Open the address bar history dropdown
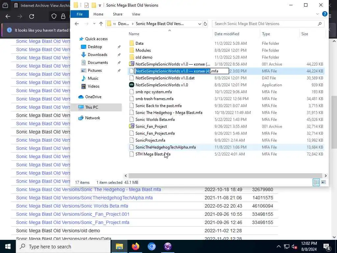The image size is (337, 253). 200,24
